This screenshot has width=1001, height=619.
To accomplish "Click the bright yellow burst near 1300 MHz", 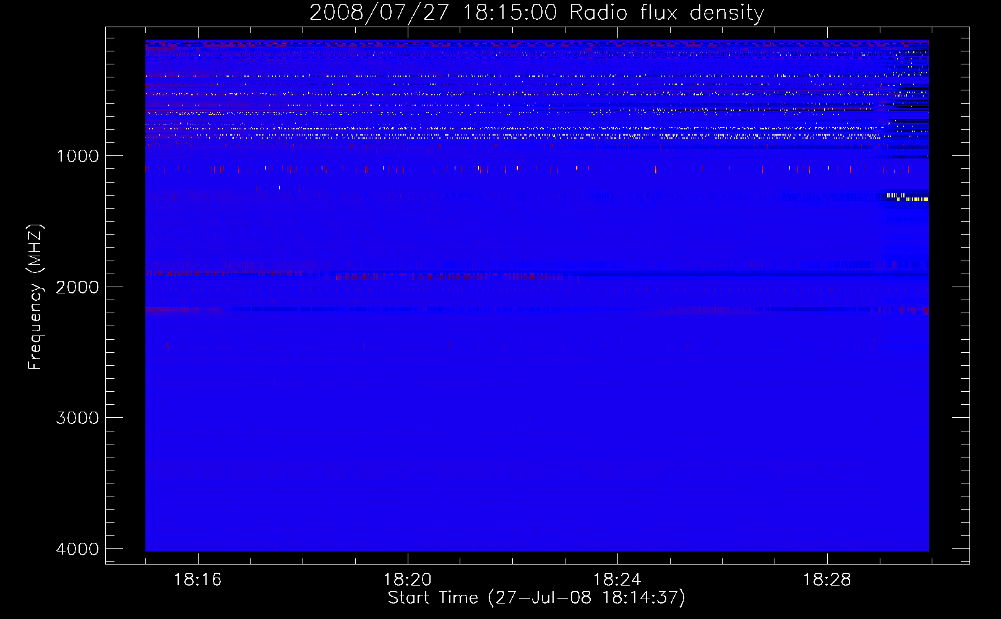I will pos(907,197).
